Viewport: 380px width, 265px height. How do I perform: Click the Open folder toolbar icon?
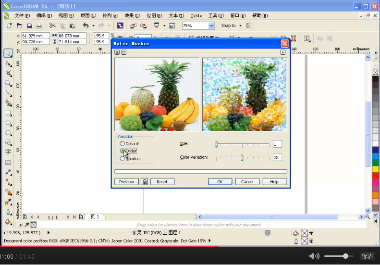tap(19, 25)
